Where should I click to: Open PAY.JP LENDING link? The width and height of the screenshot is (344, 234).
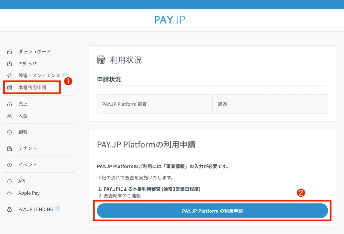[x=36, y=209]
